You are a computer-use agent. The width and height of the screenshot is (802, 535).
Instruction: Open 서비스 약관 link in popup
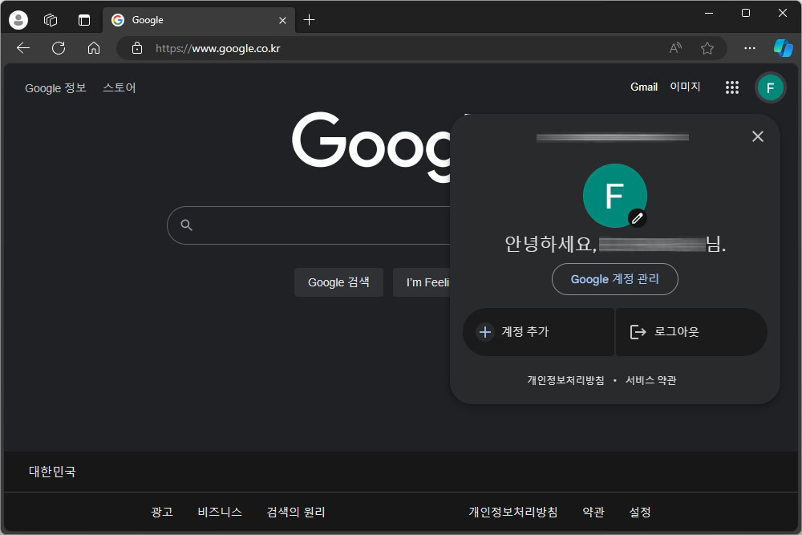point(650,380)
